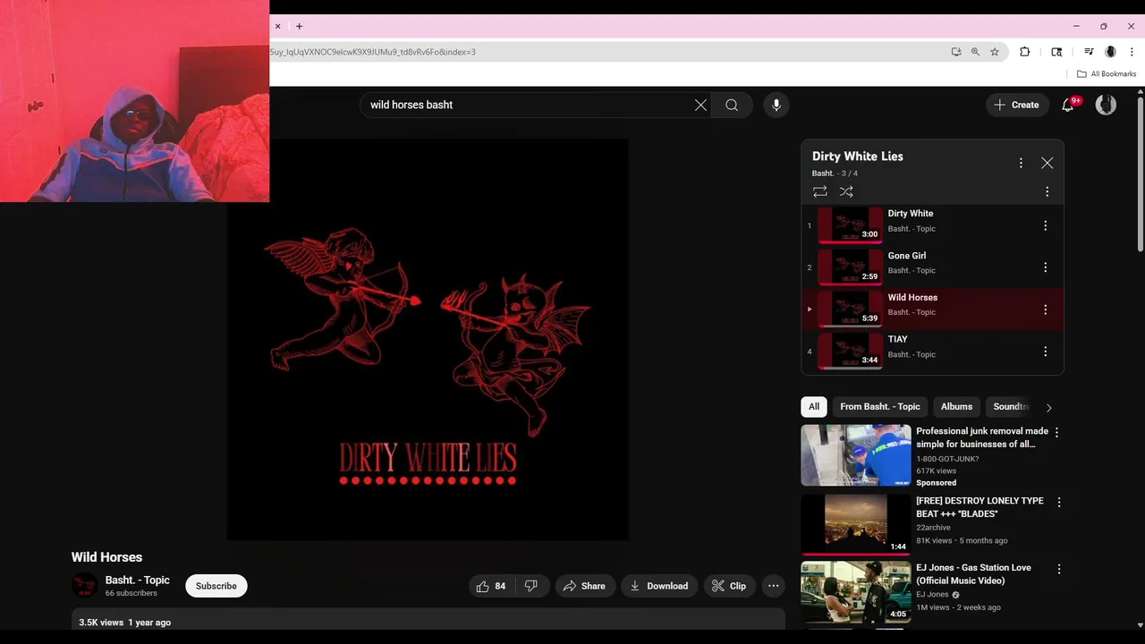Dislike the Wild Horses video
1145x644 pixels.
pos(530,586)
